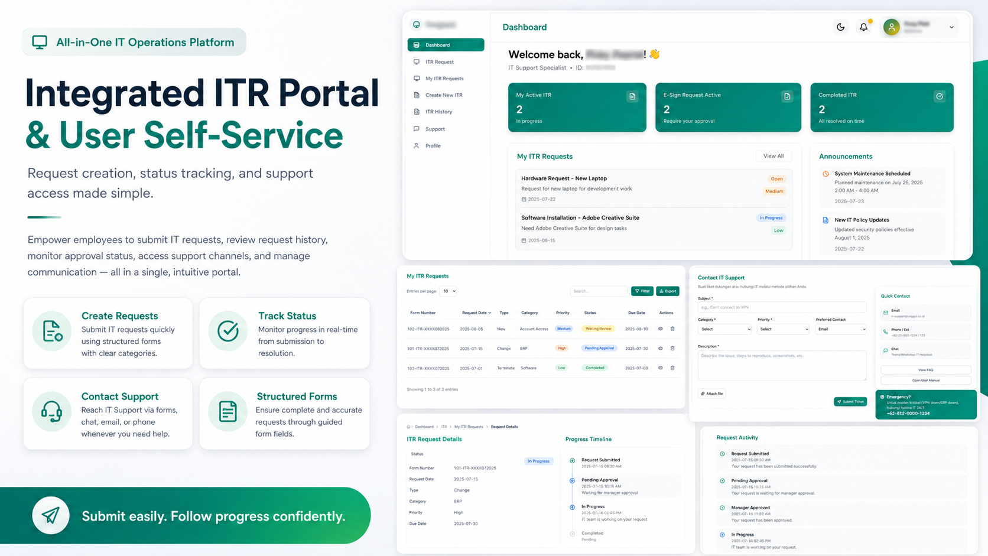Viewport: 988px width, 556px height.
Task: Open Software Installation - Adobe Creative Suite entry
Action: [x=653, y=229]
